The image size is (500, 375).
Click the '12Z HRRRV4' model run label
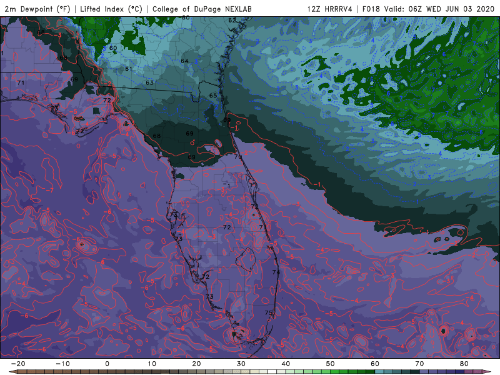[x=330, y=9]
